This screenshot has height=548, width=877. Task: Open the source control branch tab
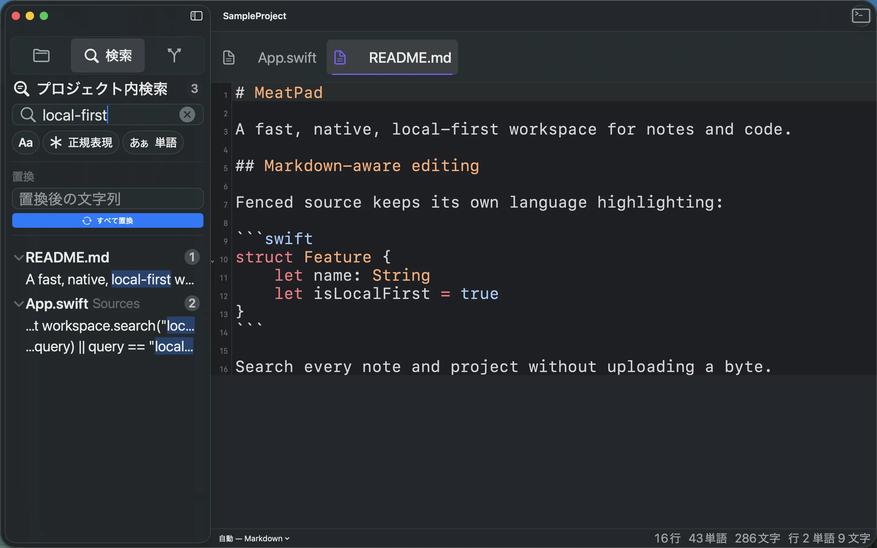[174, 56]
